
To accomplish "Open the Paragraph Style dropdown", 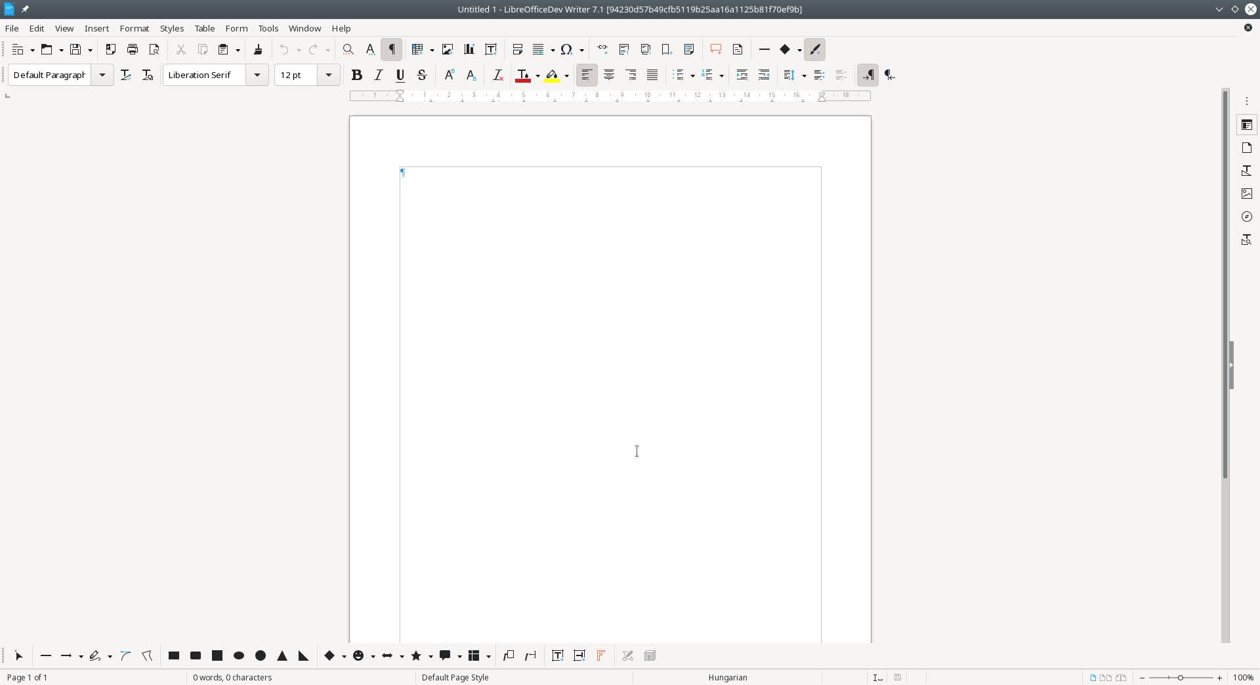I will 102,75.
